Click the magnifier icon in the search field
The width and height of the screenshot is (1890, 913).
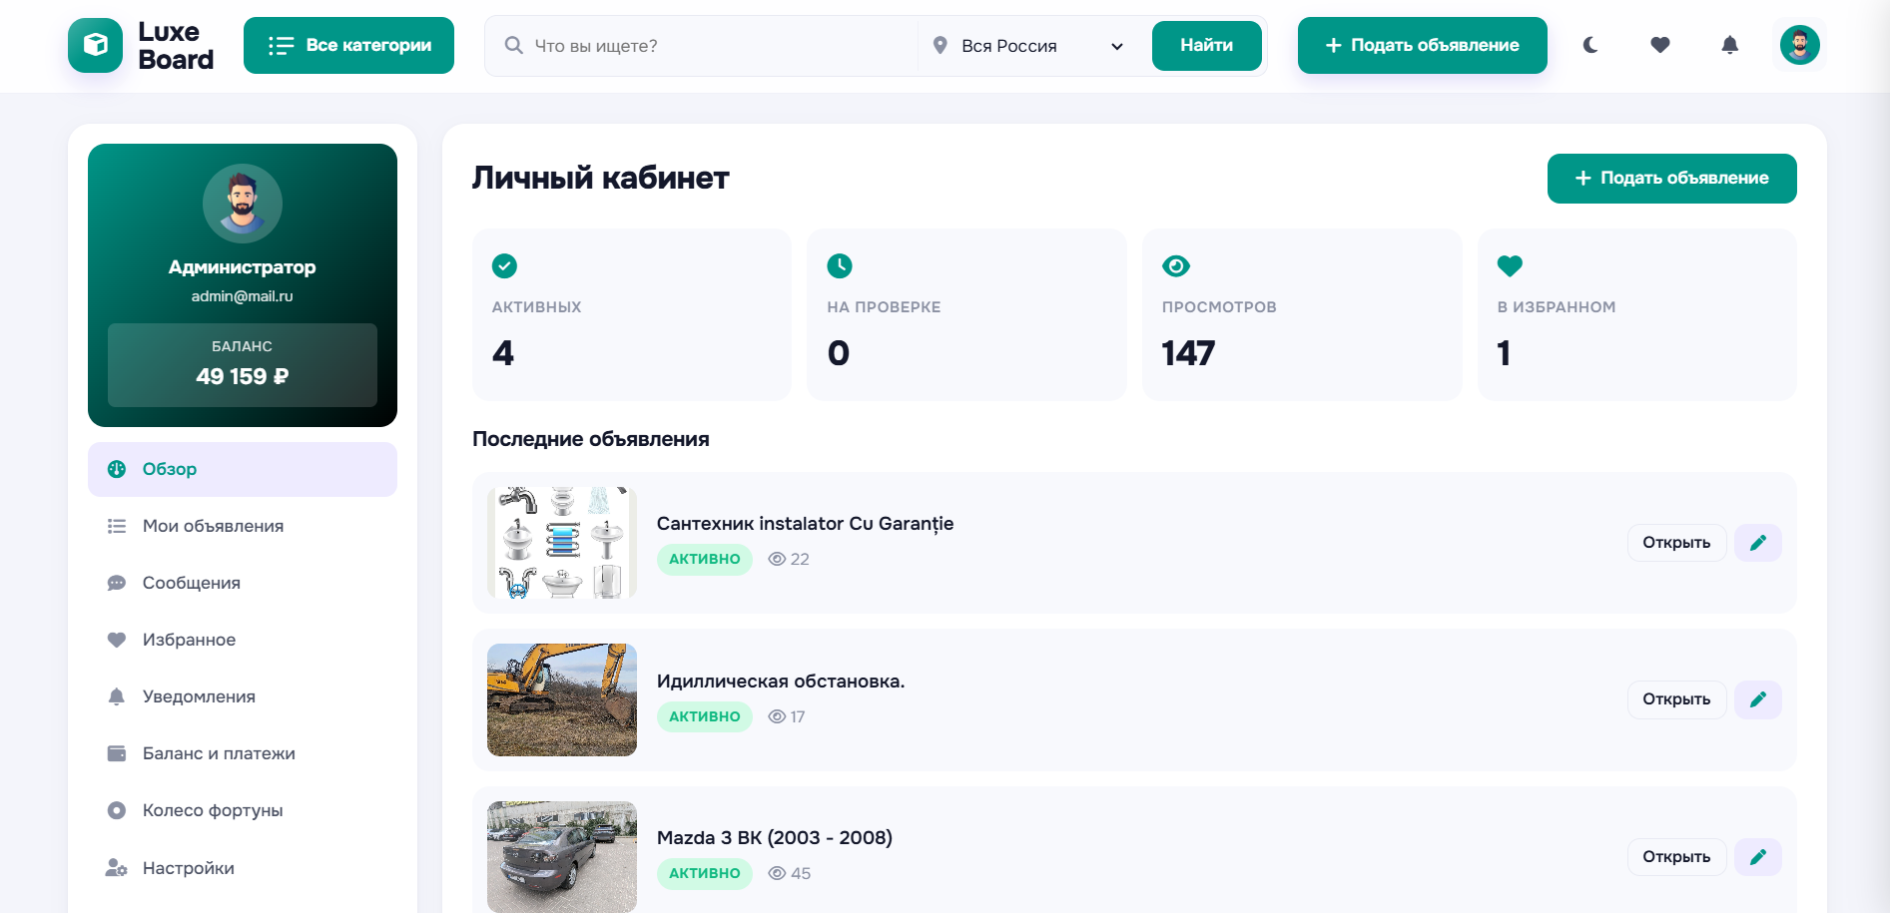tap(513, 45)
